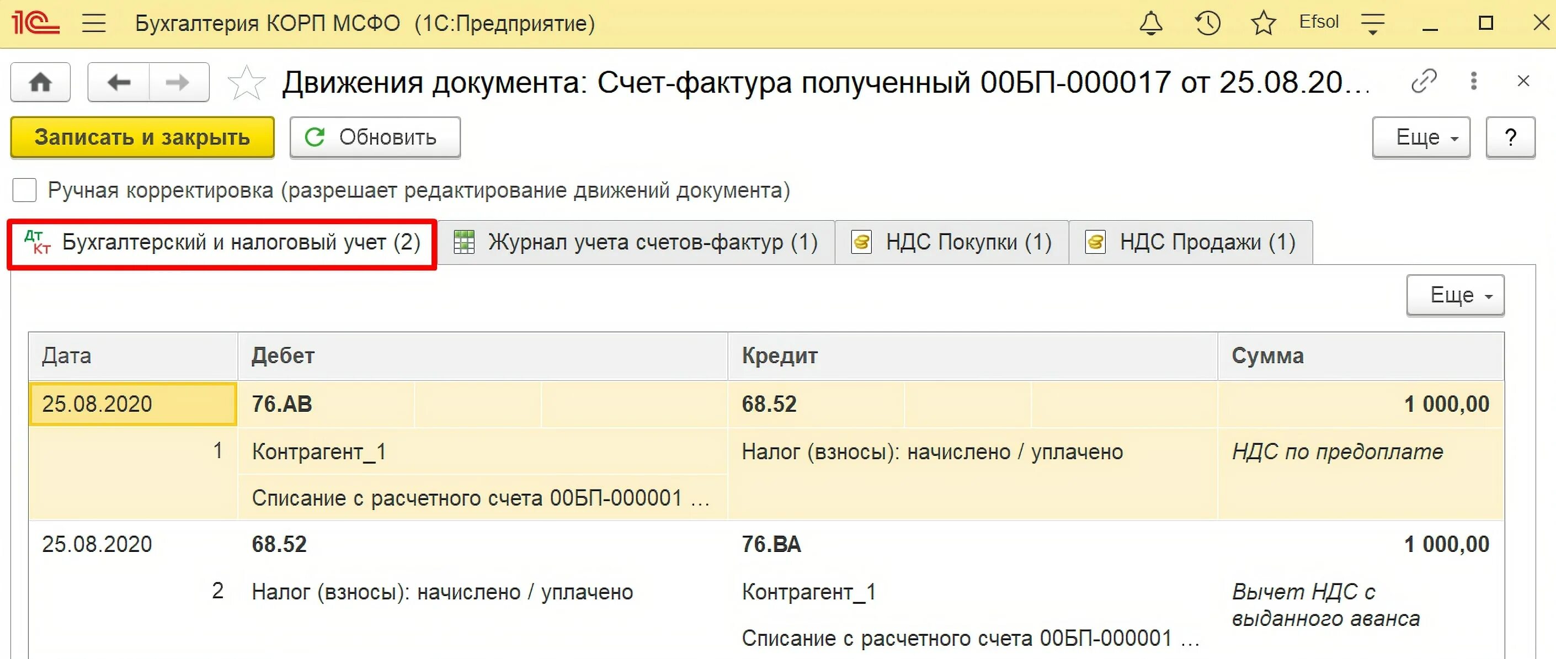Viewport: 1556px width, 659px height.
Task: Open table Еще dropdown menu
Action: coord(1455,295)
